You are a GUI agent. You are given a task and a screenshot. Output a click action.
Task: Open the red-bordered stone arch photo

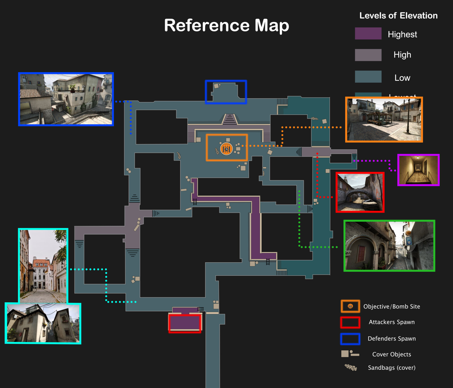360,192
